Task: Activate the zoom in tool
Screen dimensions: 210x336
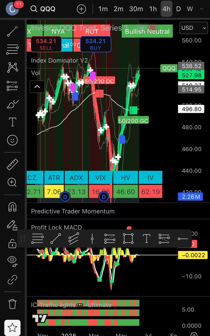Action: (x=12, y=183)
